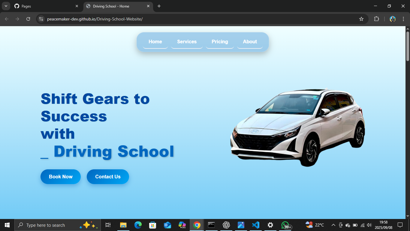Click the page vertical scrollbar thumb
Image resolution: width=410 pixels, height=231 pixels.
coord(408,45)
